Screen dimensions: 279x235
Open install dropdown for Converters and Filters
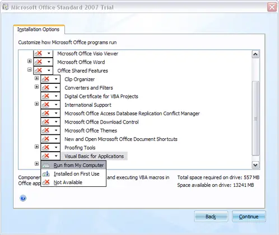(50, 88)
